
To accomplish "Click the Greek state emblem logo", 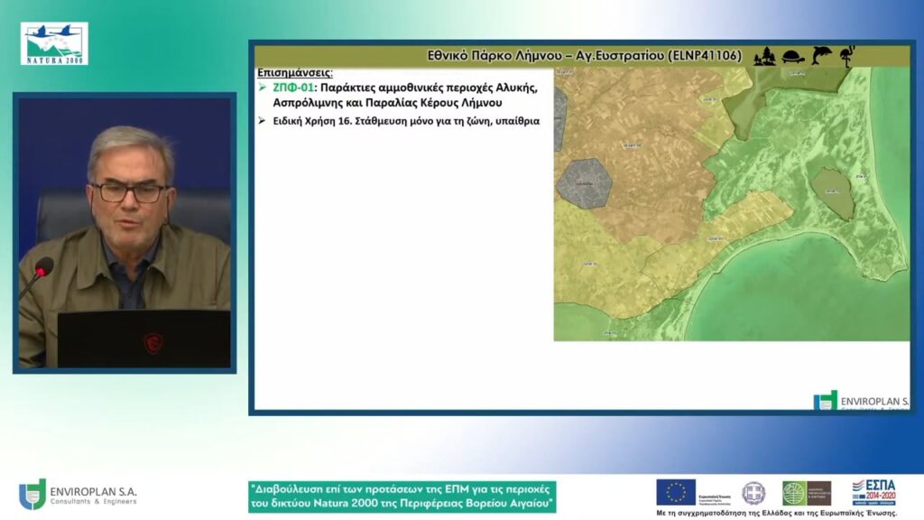I will pos(753,493).
